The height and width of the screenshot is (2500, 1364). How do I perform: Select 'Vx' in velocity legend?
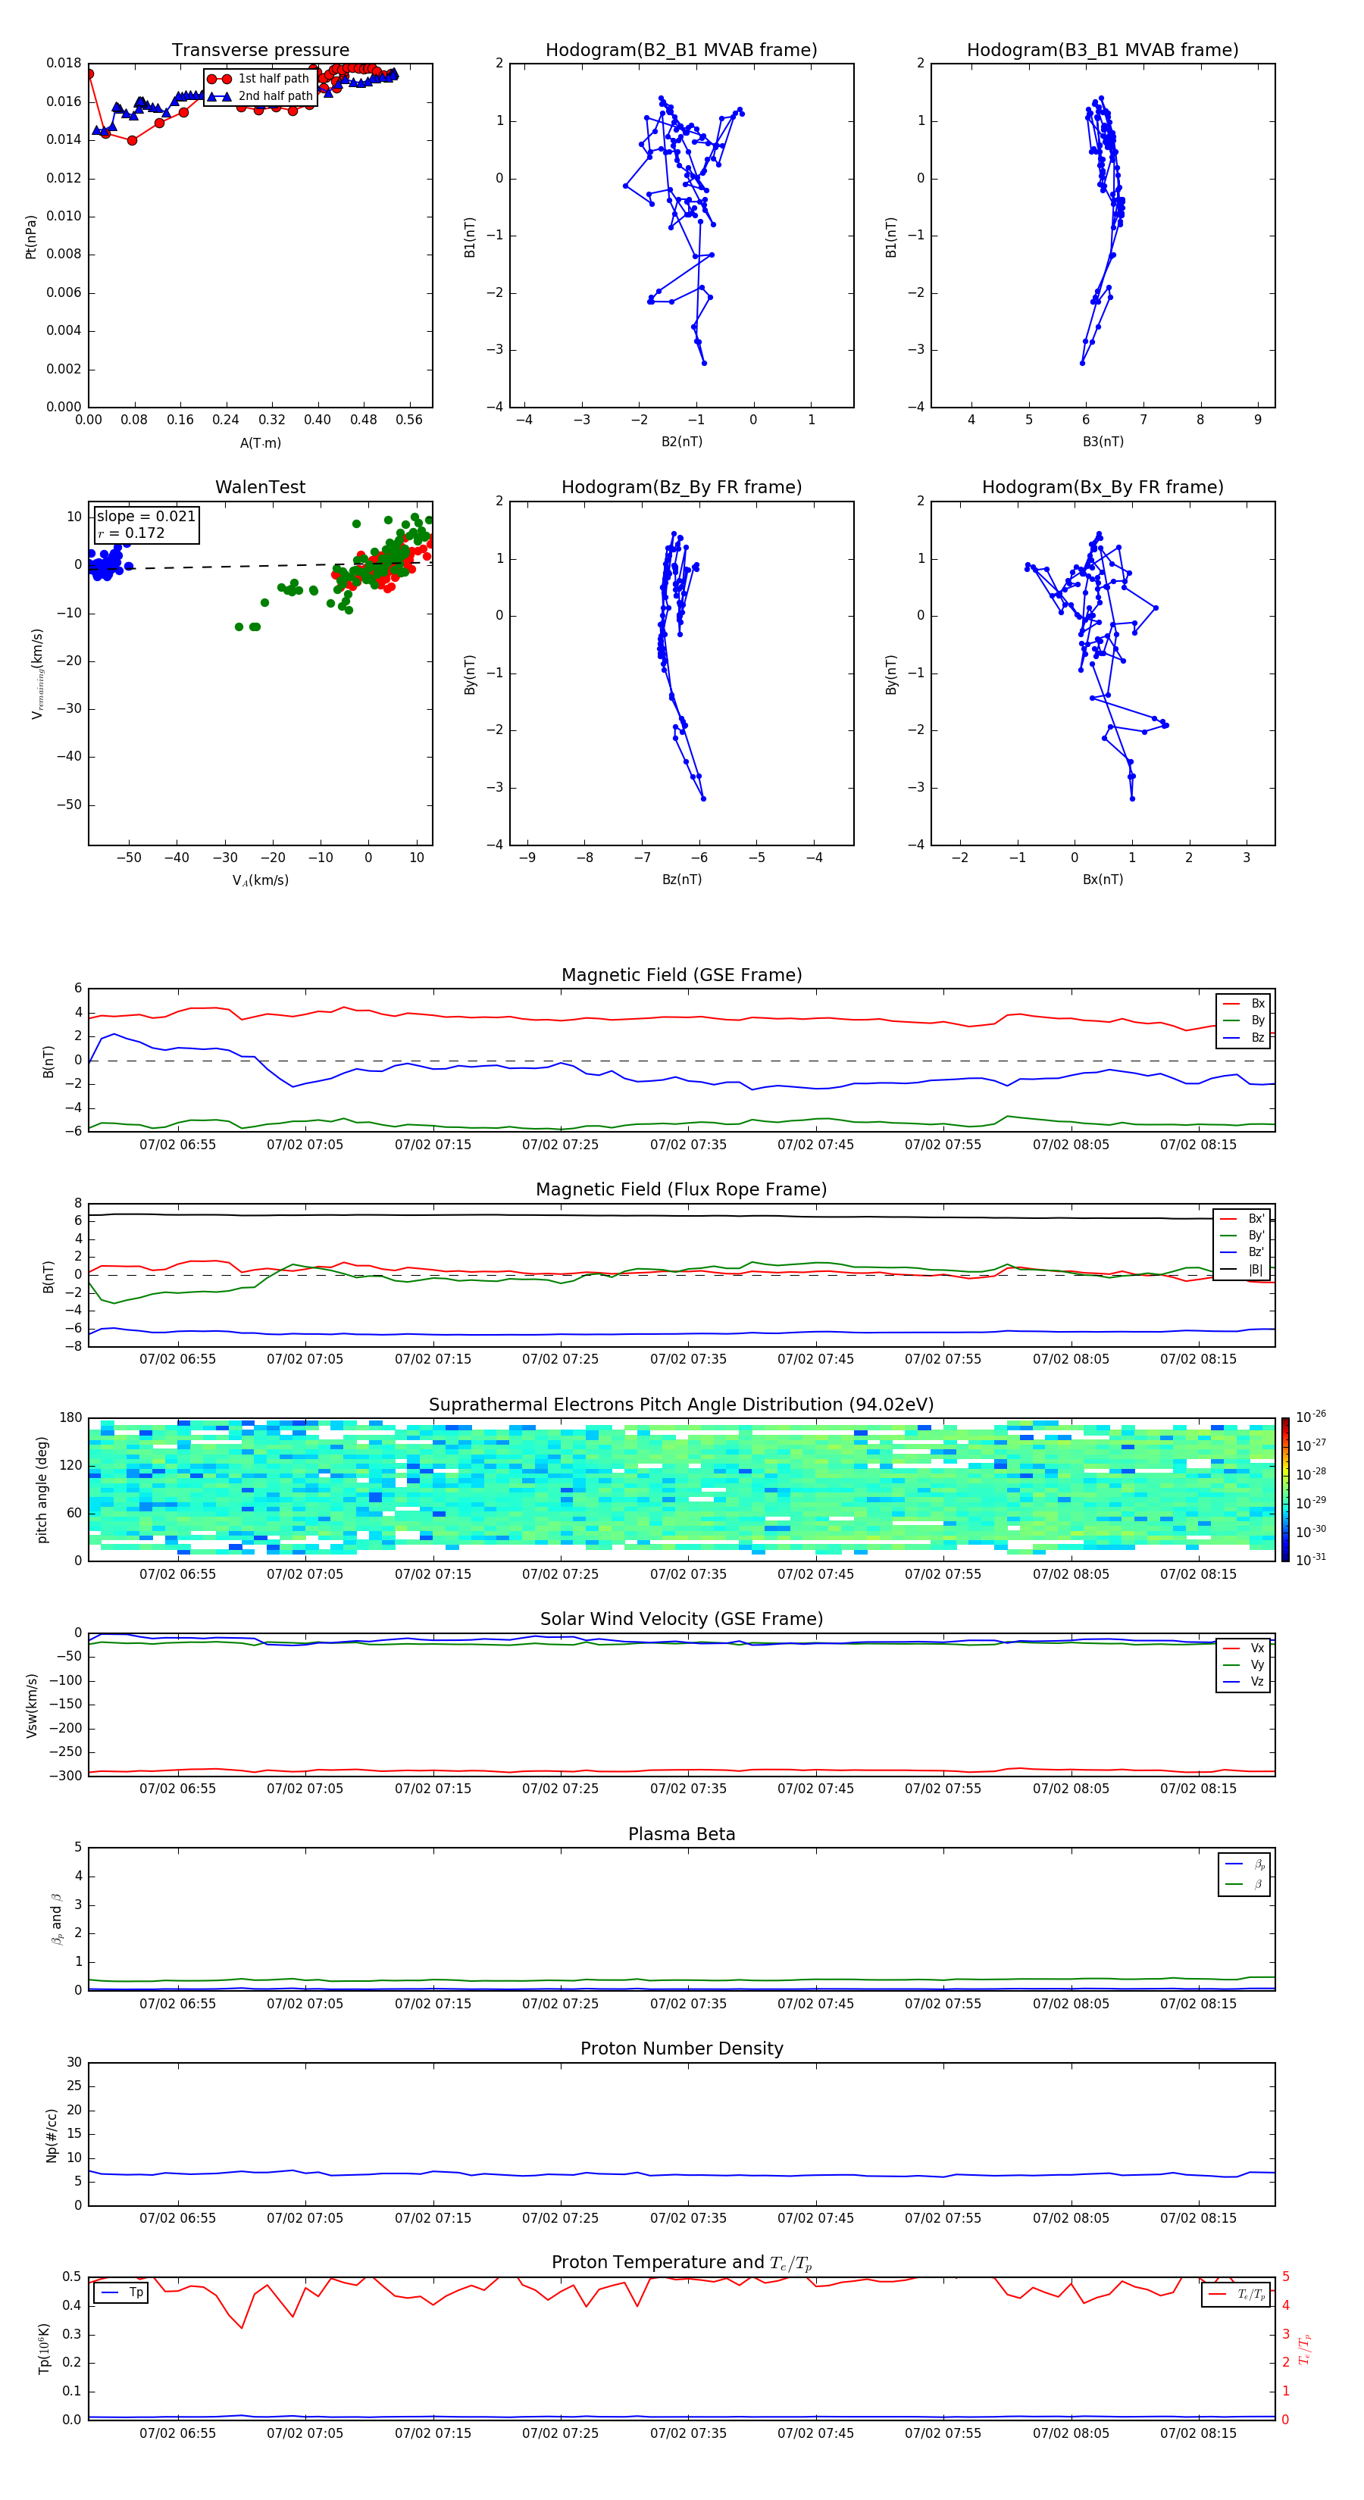[1244, 1649]
